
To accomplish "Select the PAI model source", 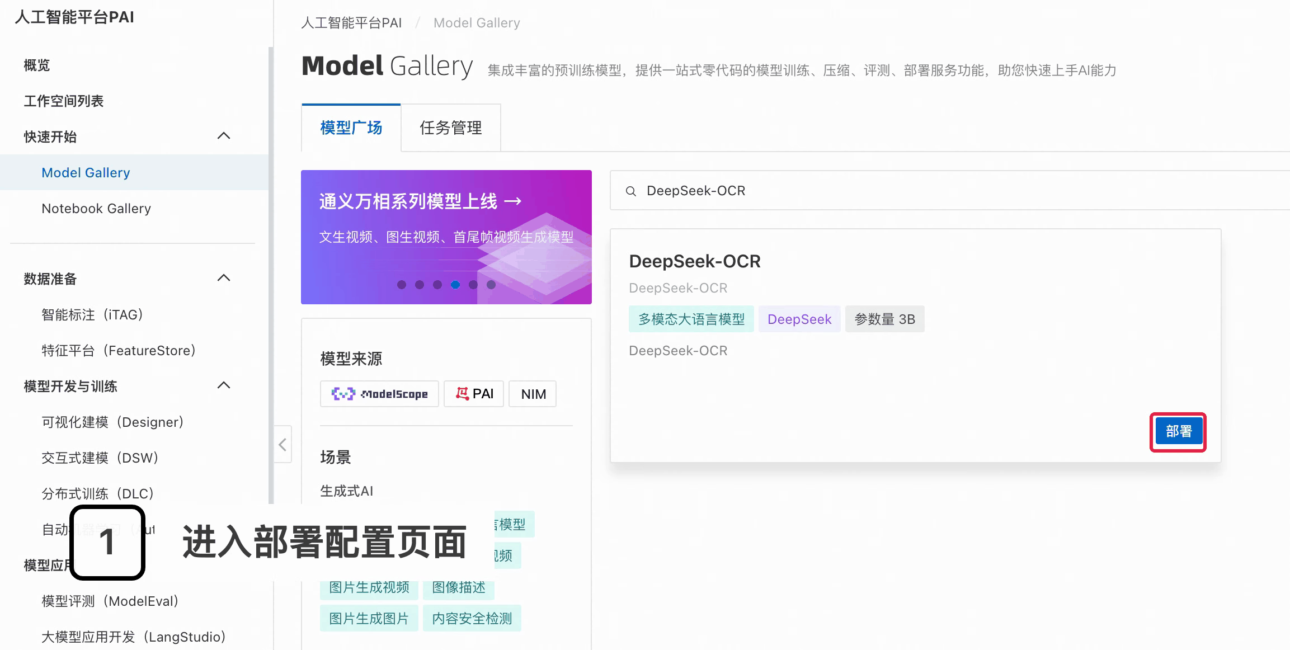I will point(474,394).
